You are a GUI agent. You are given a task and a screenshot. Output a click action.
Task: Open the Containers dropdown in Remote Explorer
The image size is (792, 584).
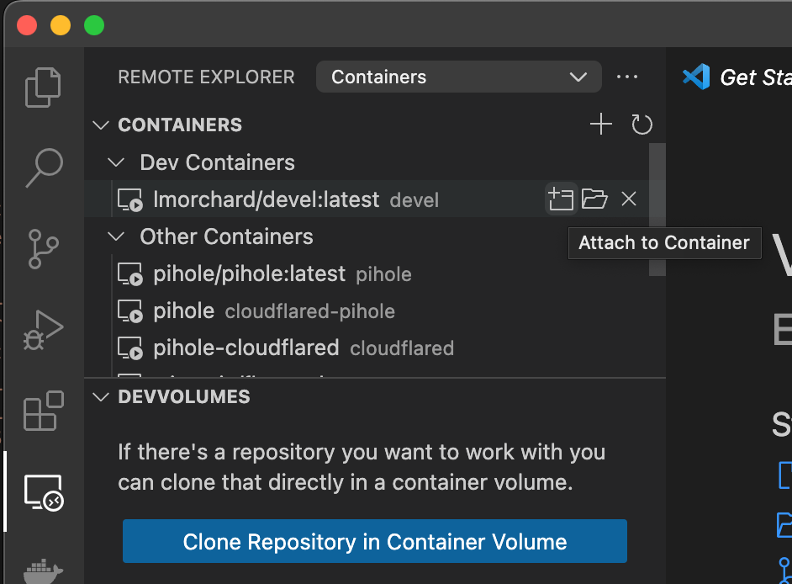(x=458, y=77)
